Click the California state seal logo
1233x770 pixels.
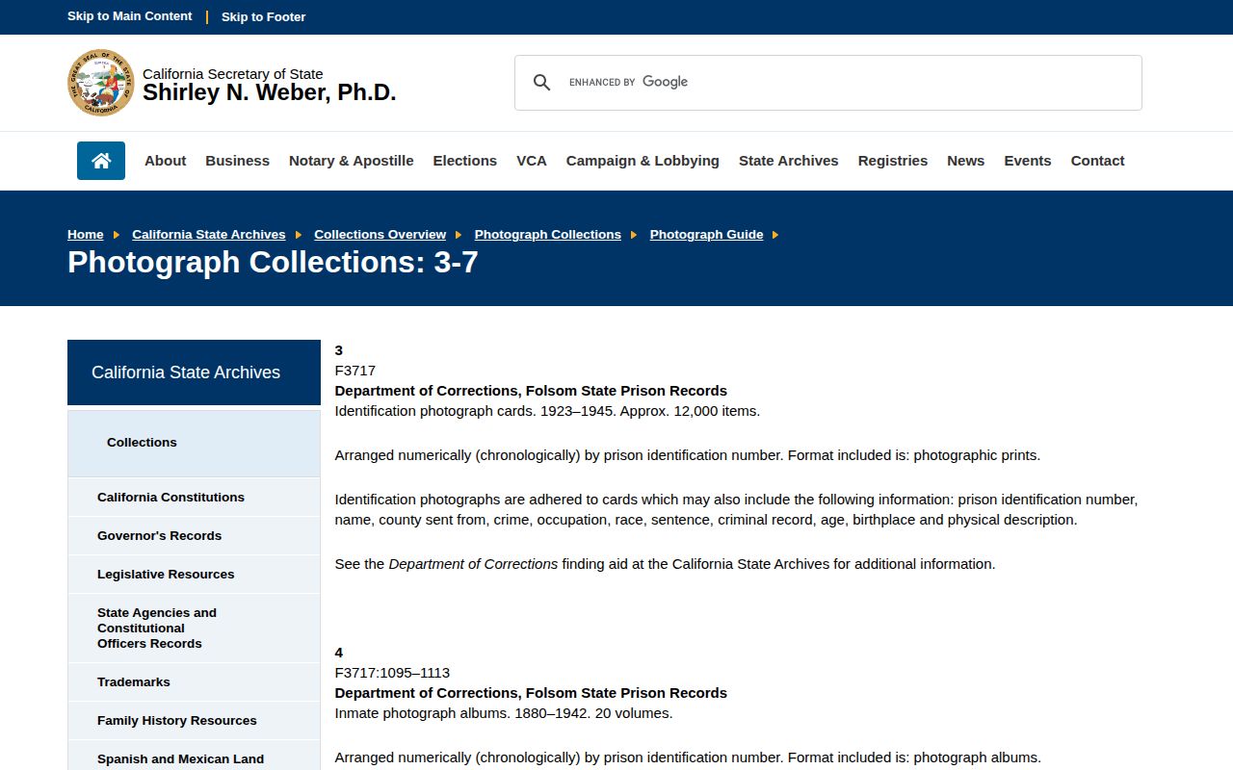(x=101, y=83)
